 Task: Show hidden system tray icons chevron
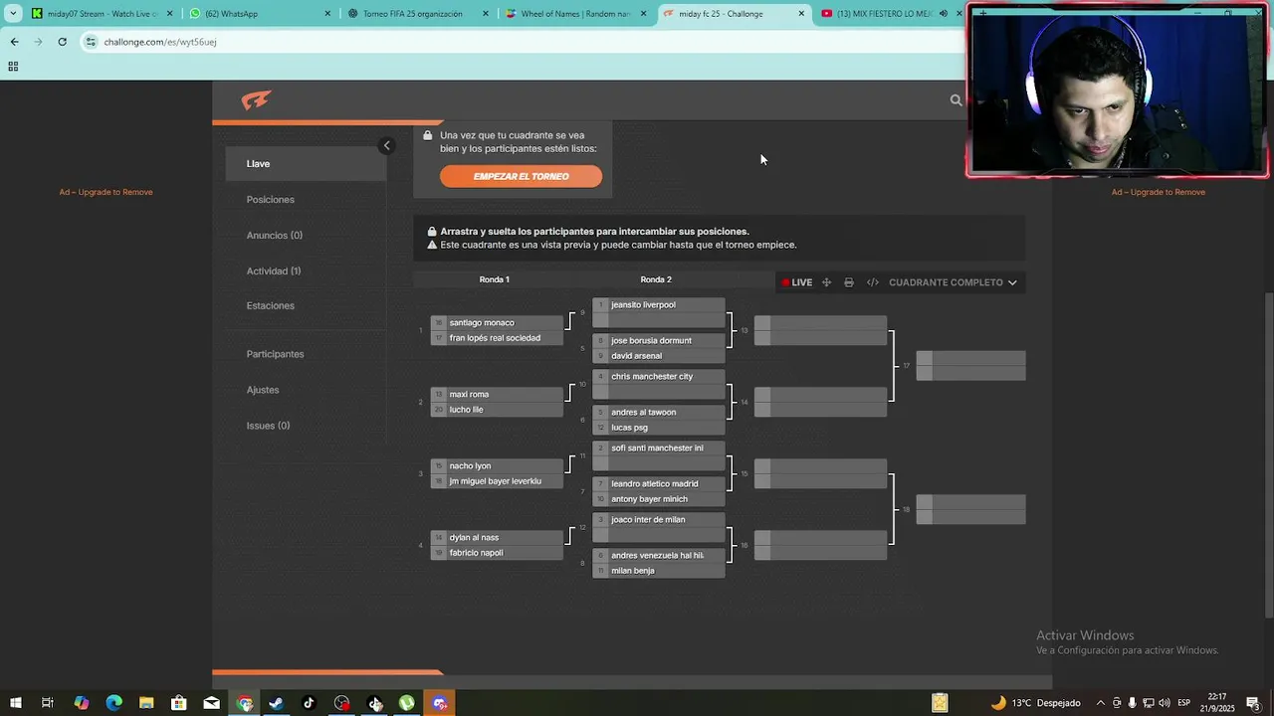tap(1101, 703)
